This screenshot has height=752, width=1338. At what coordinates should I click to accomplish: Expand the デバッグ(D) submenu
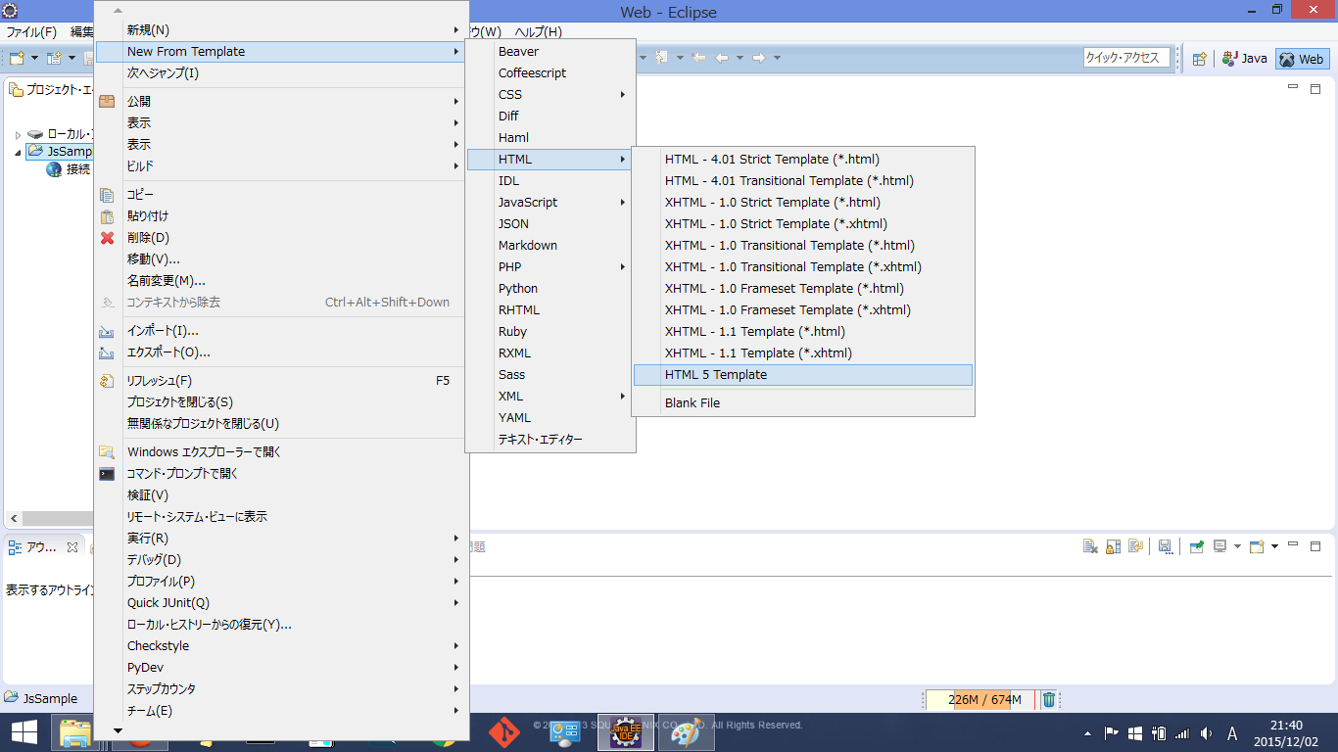pos(281,559)
